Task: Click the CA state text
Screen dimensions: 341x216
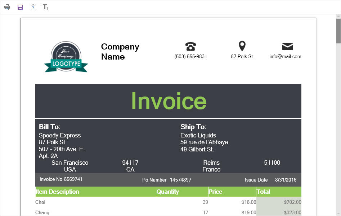Action: 130,169
